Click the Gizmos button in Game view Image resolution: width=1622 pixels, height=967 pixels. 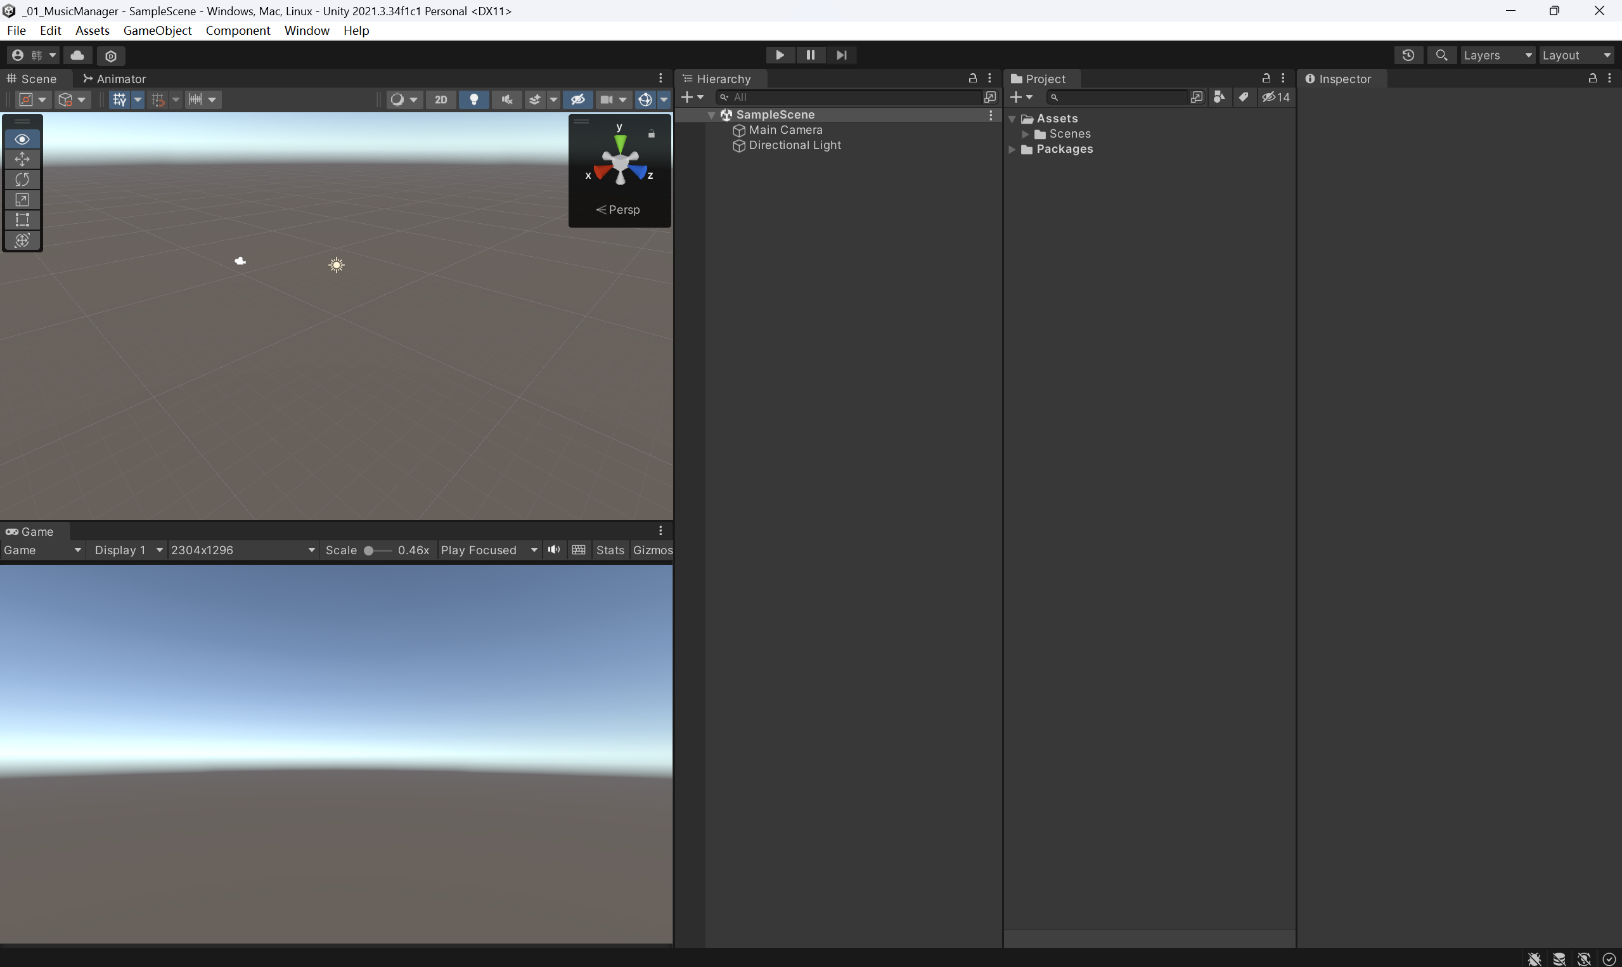point(652,550)
